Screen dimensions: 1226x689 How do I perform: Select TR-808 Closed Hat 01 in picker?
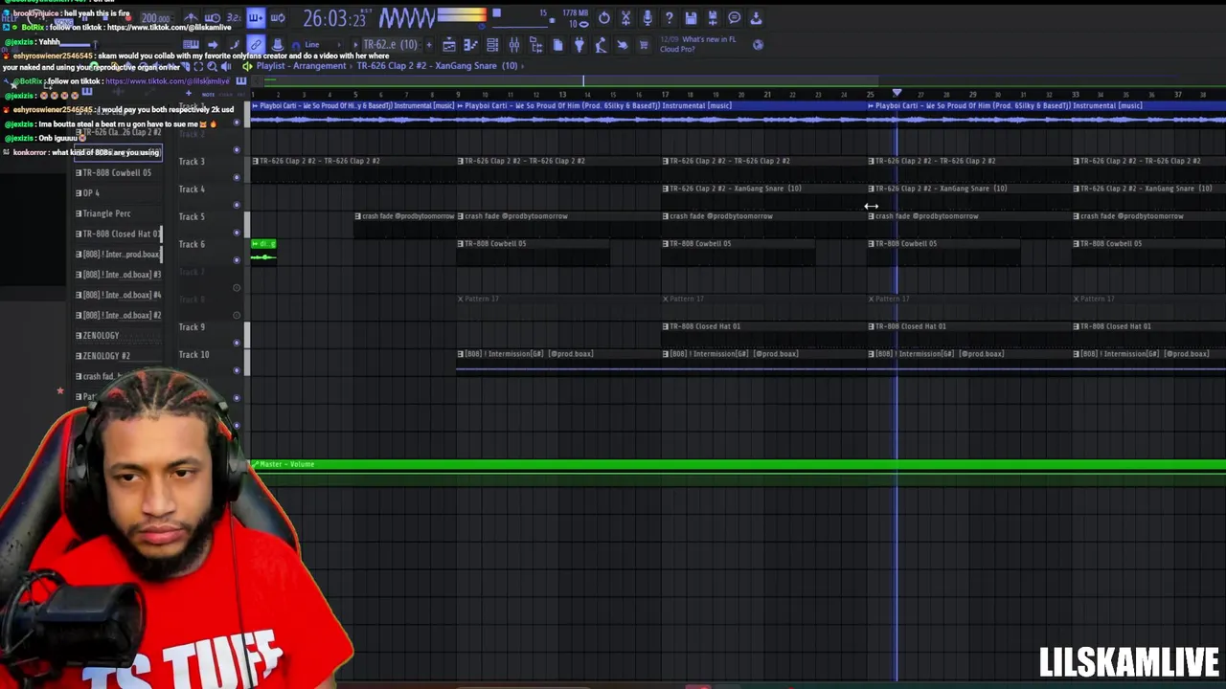pyautogui.click(x=119, y=233)
